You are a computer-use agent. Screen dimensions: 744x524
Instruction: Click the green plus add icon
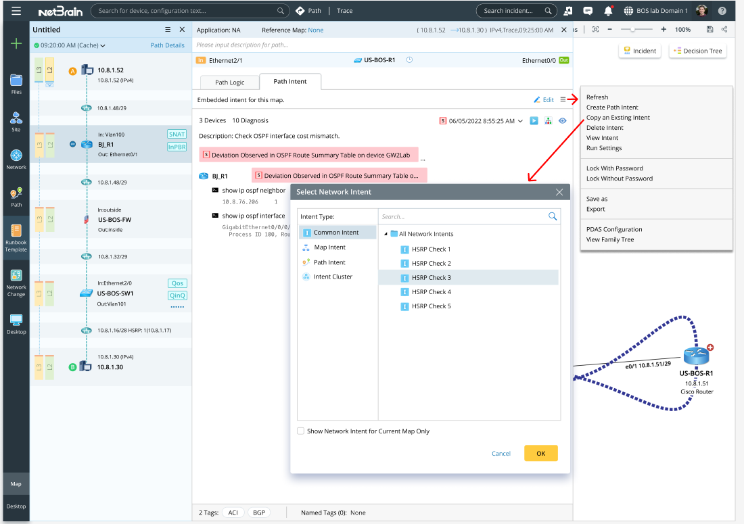[16, 44]
